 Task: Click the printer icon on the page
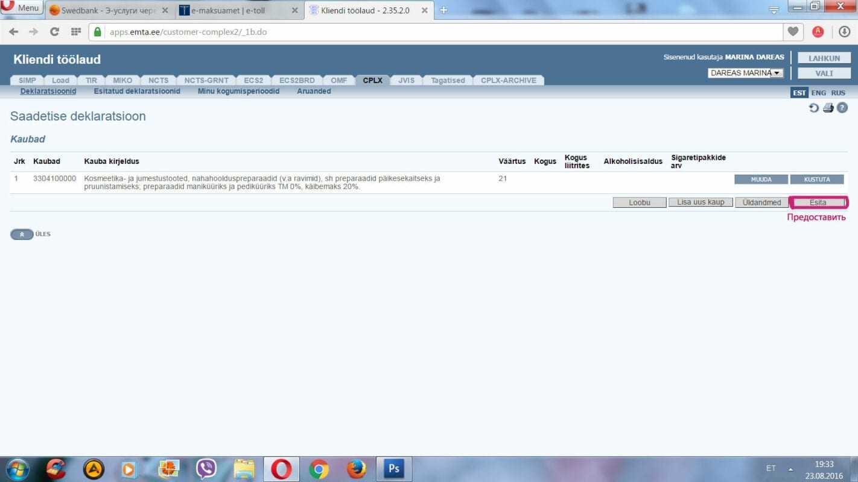click(x=828, y=108)
